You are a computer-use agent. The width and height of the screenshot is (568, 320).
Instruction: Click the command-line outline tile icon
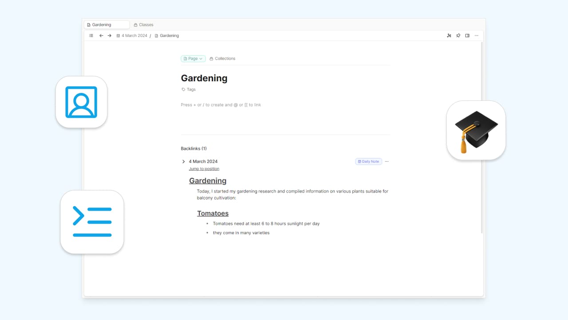92,222
